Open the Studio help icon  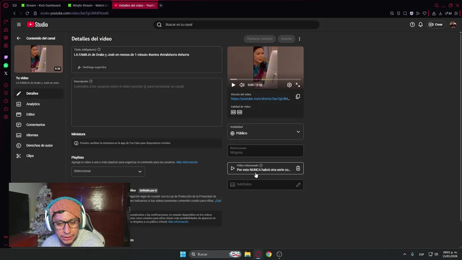point(412,25)
